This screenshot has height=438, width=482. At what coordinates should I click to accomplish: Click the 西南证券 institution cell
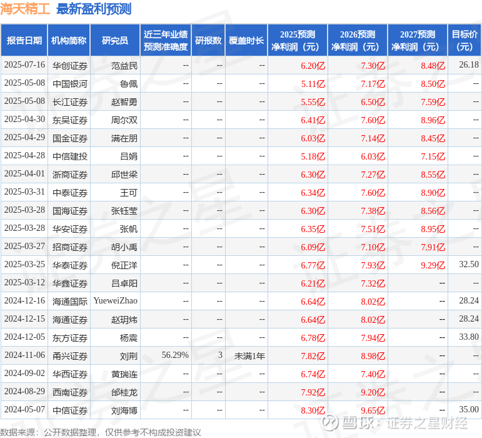[70, 392]
